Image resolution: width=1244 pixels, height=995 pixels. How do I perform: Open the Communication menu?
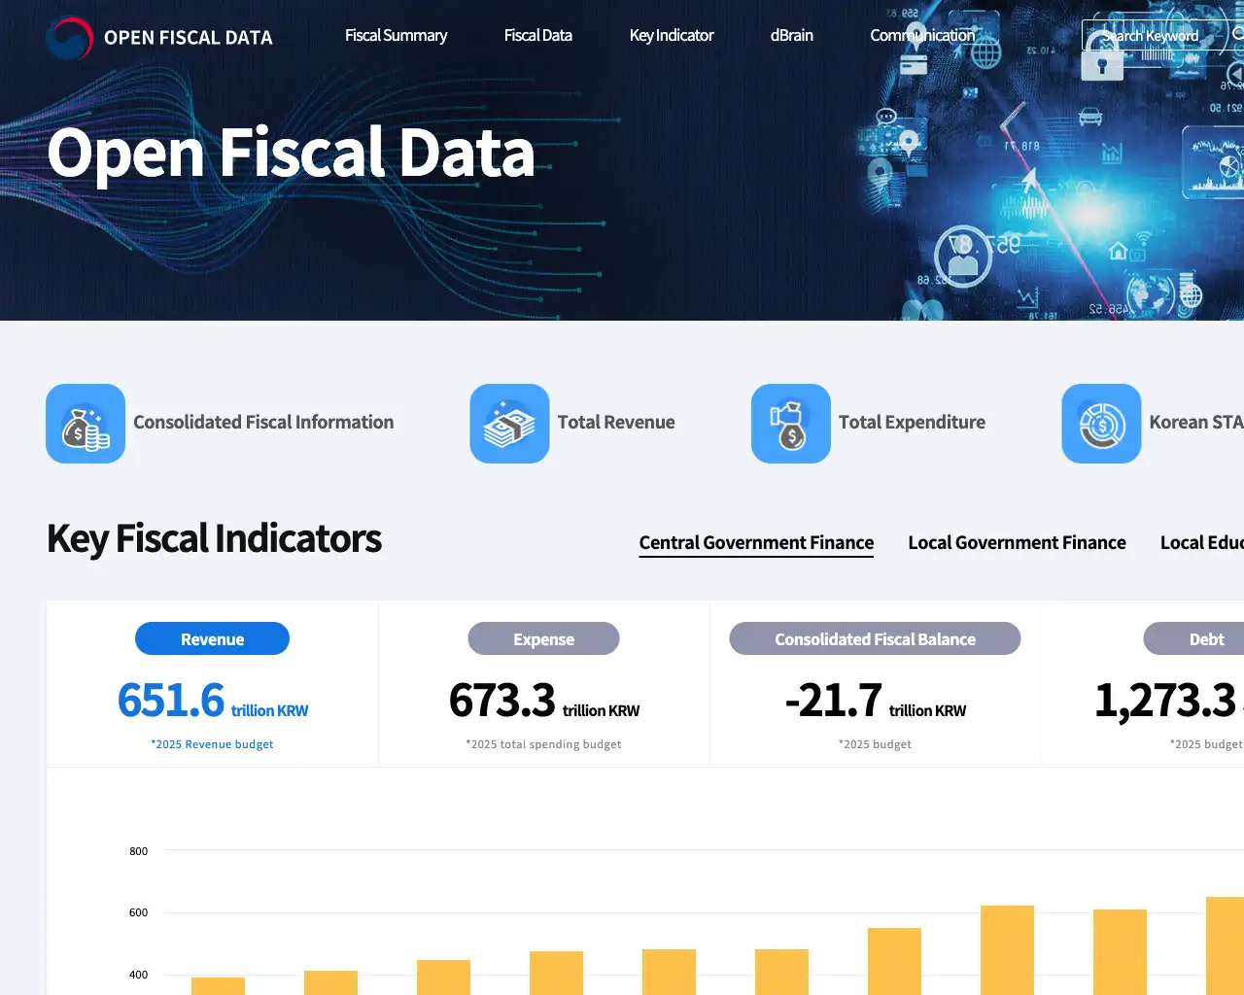pyautogui.click(x=922, y=35)
